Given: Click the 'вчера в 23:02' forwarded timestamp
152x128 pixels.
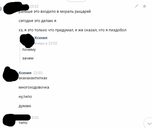Looking at the screenshot, I should [x=46, y=43].
